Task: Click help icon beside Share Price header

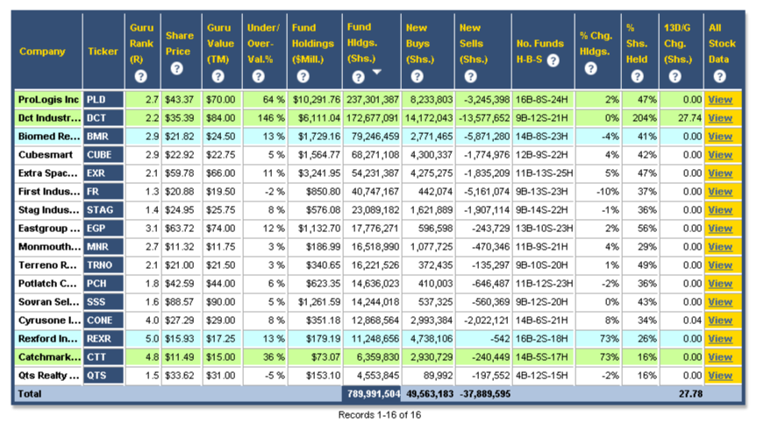Action: 176,68
